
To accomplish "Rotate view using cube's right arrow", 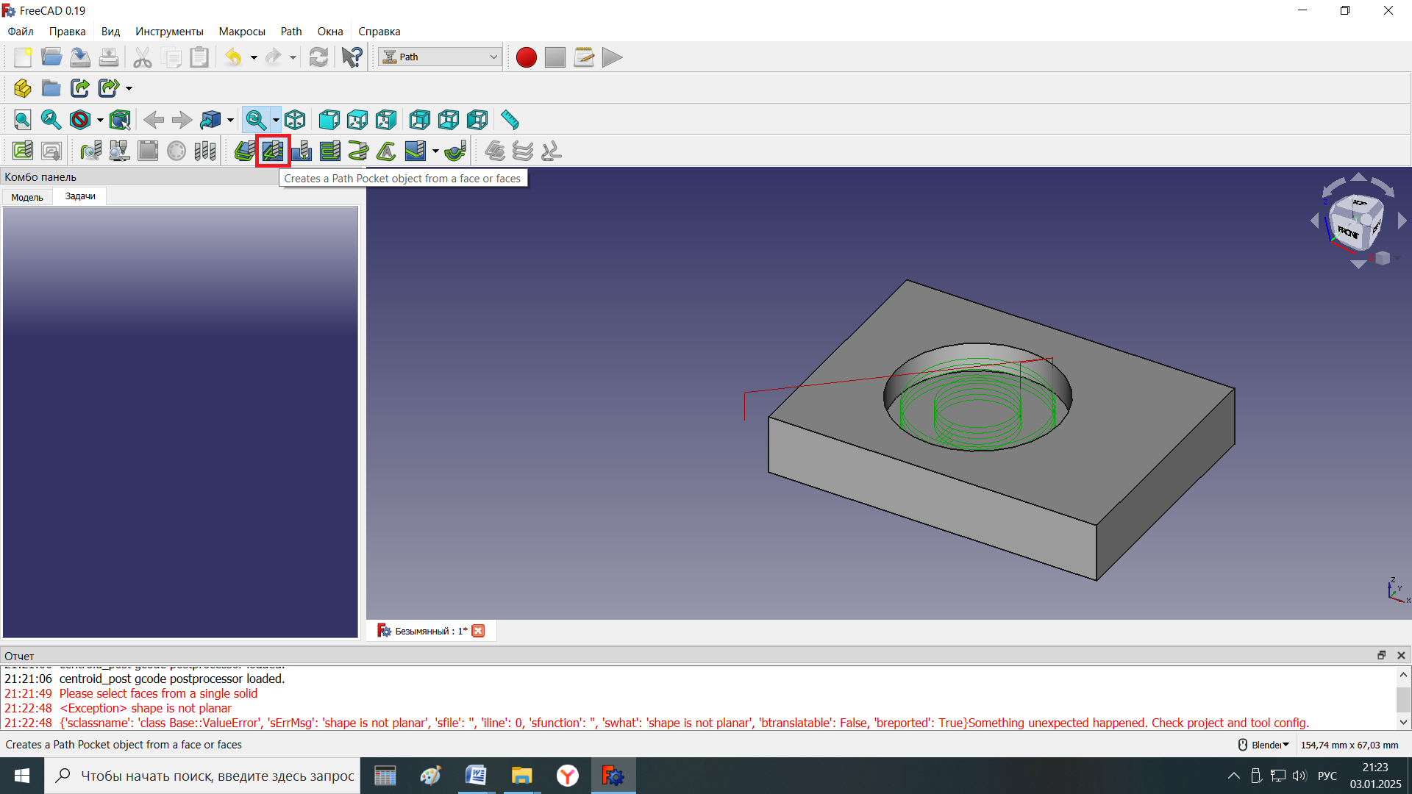I will pyautogui.click(x=1402, y=221).
